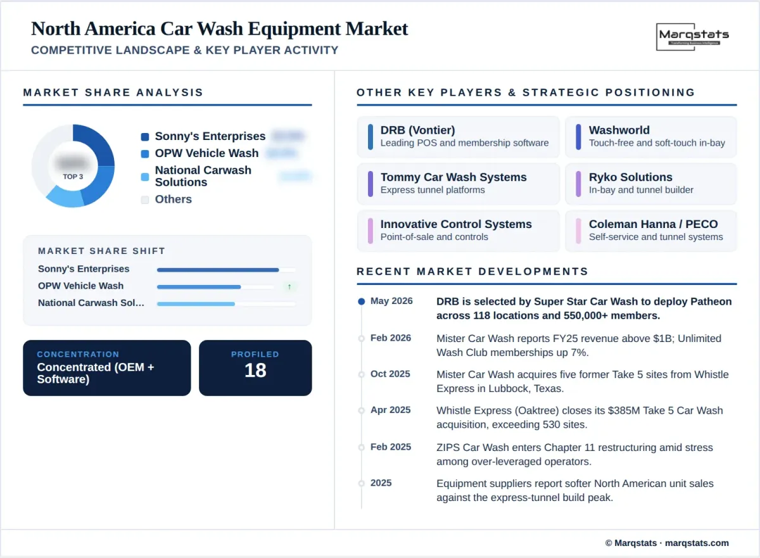
Task: Click the marqstats.com footer text
Action: 697,543
